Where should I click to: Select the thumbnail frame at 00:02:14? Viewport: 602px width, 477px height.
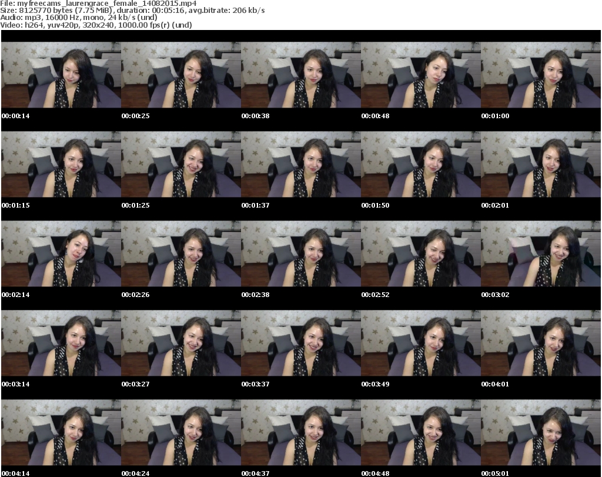click(x=61, y=254)
